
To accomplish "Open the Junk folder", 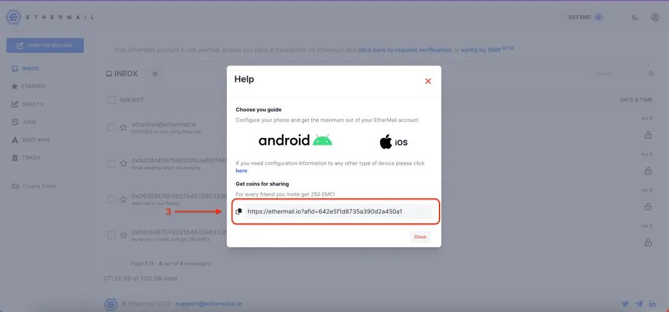I will (x=24, y=122).
